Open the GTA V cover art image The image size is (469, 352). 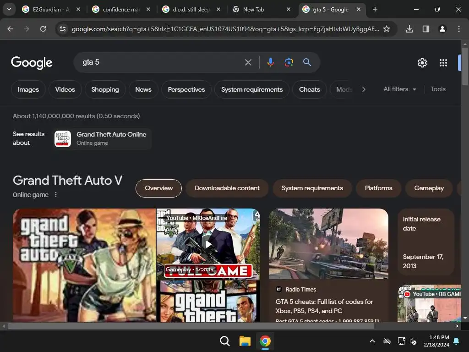(x=84, y=265)
